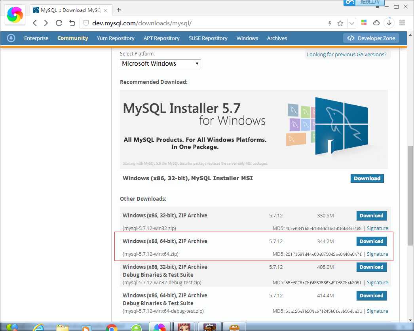Bookmark page with the star icon
Viewport: 414px width, 331px height.
tap(340, 23)
